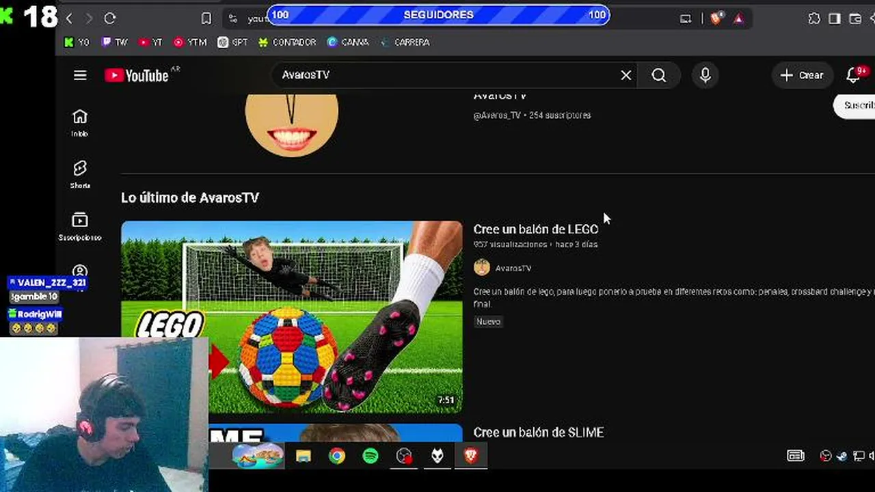
Task: Clear the AvarosTV search text
Action: point(625,75)
